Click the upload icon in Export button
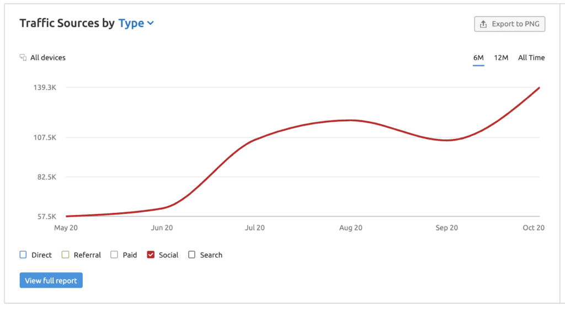Viewport: 565px width, 311px height. point(483,24)
